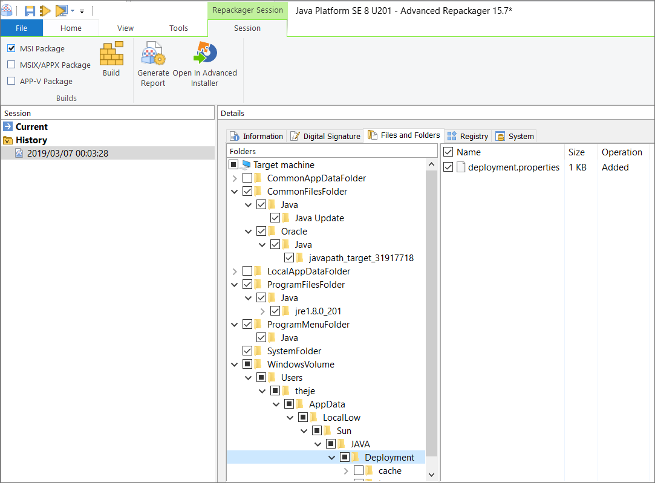Viewport: 655px width, 483px height.
Task: Collapse the ProgramMenuFolder node
Action: coord(235,325)
